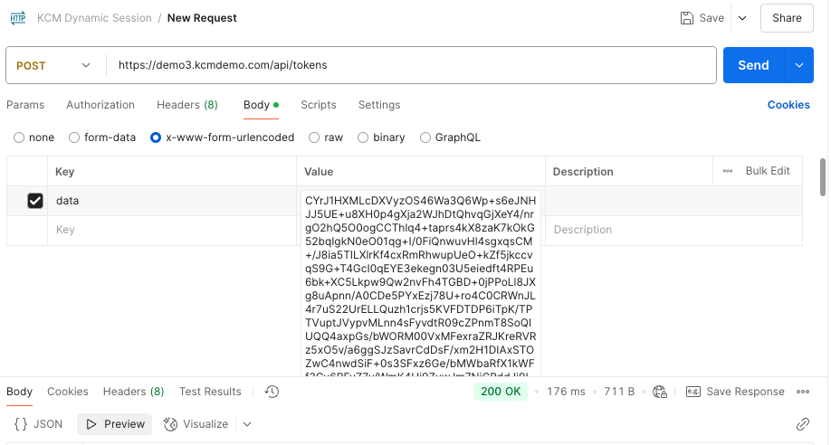Click the HTTP request type icon
The image size is (831, 445).
pyautogui.click(x=17, y=18)
